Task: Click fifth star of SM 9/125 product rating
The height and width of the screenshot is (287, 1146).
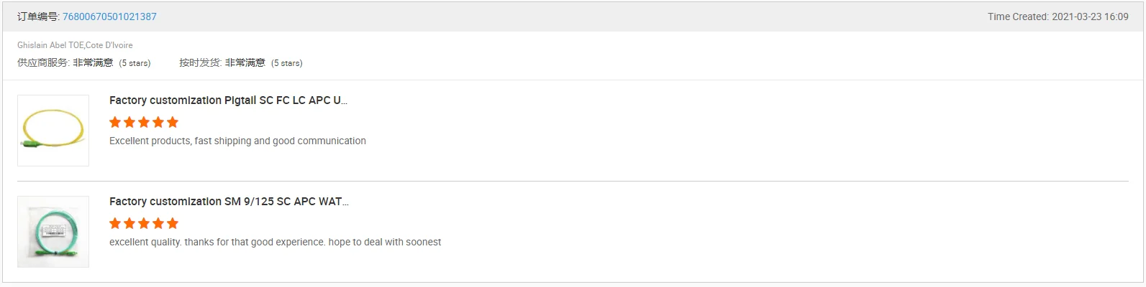Action: pyautogui.click(x=173, y=223)
